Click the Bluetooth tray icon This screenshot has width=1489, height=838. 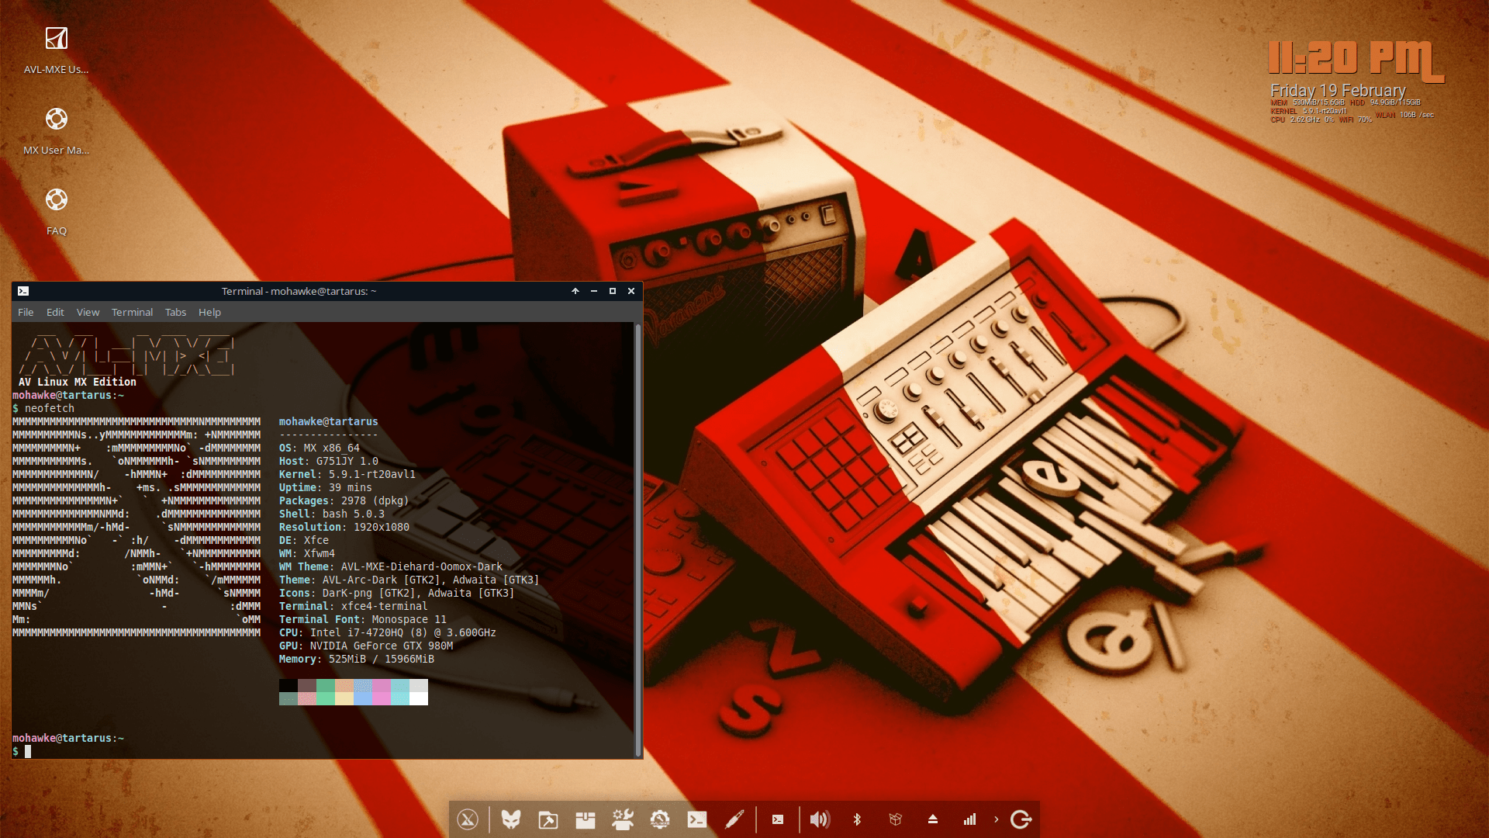[x=857, y=819]
